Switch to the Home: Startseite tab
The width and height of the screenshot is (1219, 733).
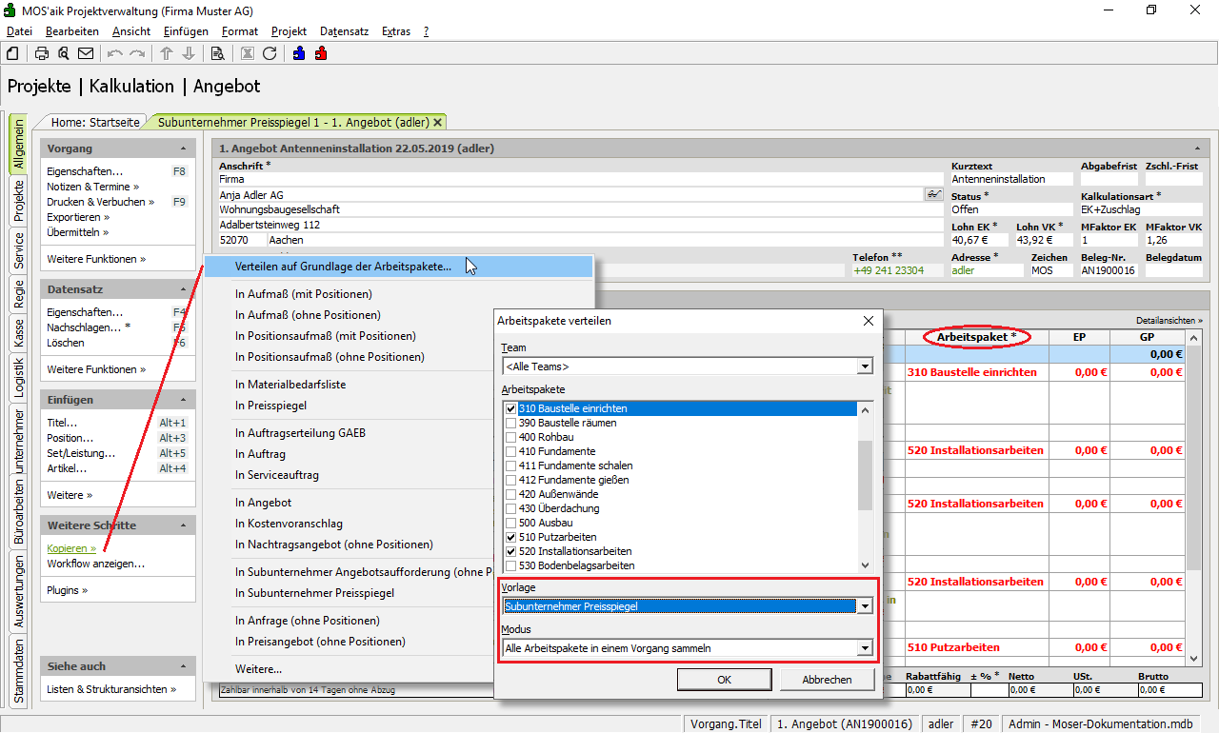[x=95, y=122]
